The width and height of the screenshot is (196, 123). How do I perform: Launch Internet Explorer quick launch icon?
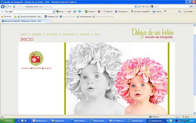click(19, 121)
